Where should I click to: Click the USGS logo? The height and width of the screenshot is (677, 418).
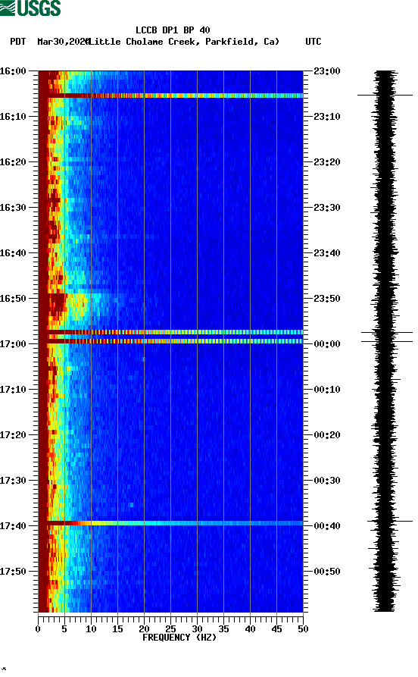pyautogui.click(x=30, y=8)
